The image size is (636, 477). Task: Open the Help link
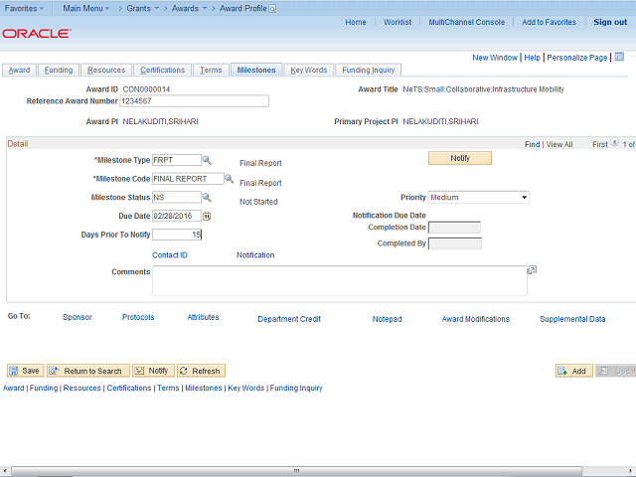(x=532, y=58)
